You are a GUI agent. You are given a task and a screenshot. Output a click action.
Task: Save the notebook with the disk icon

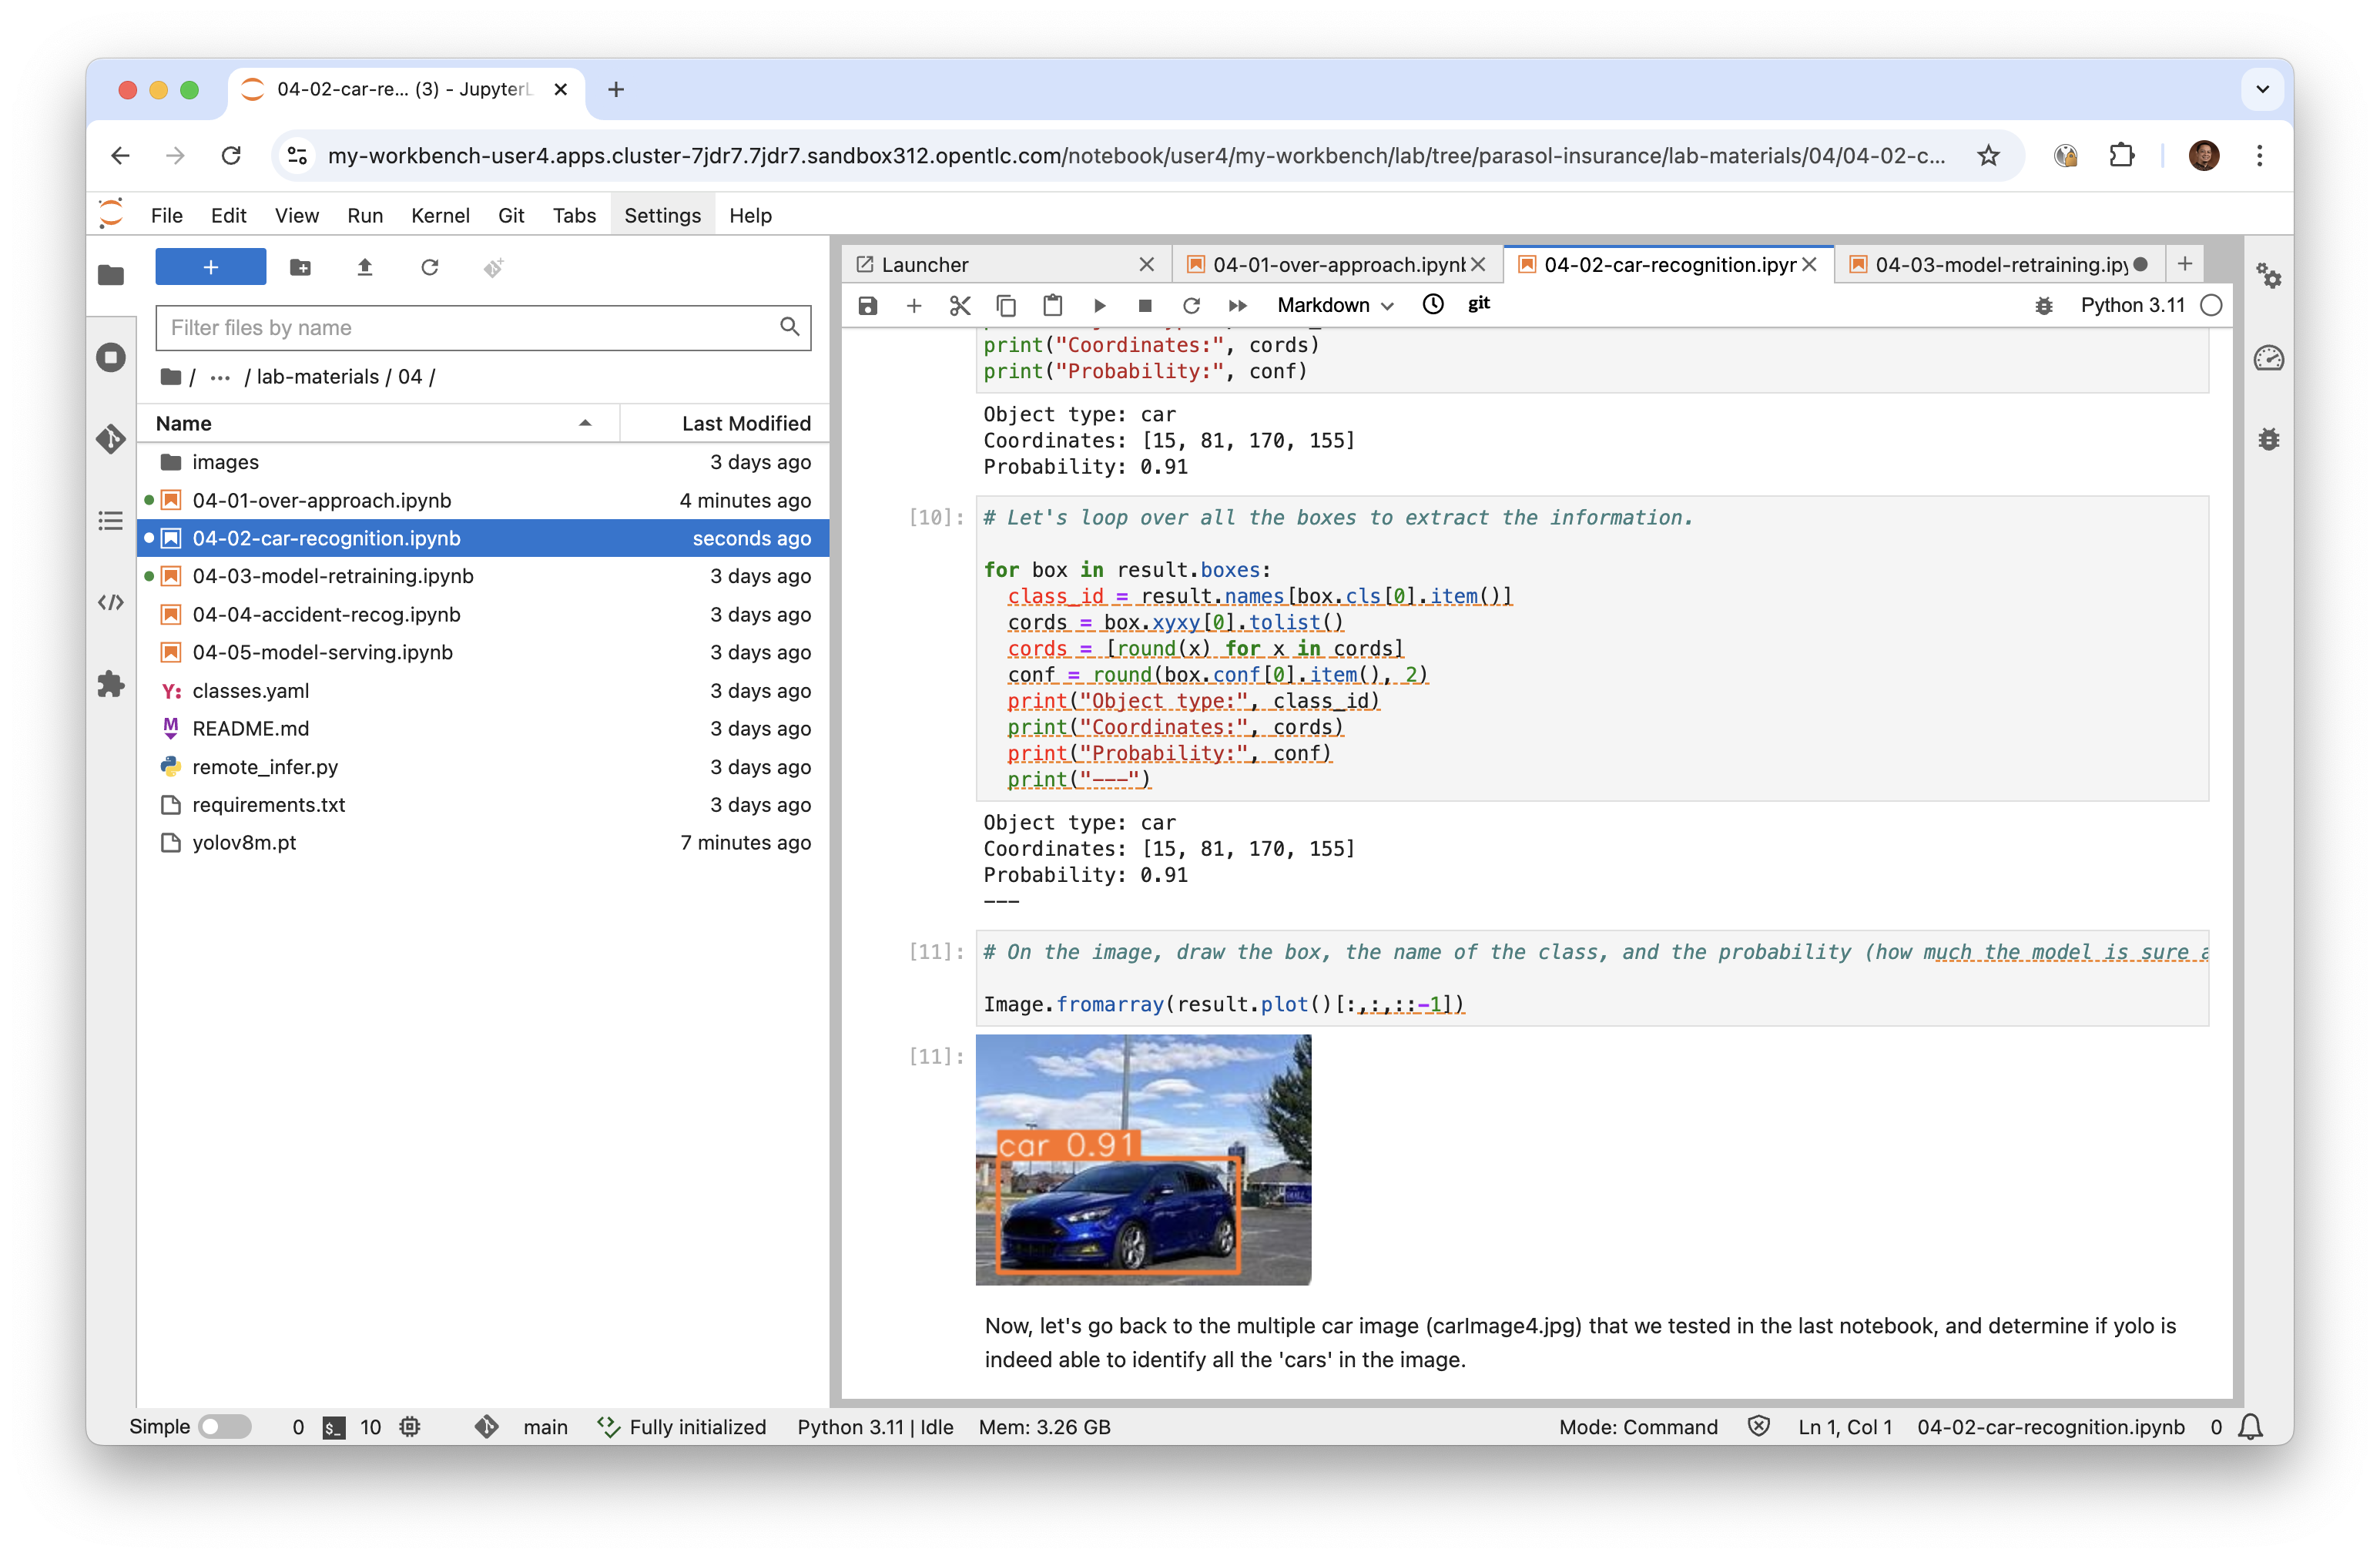click(867, 305)
